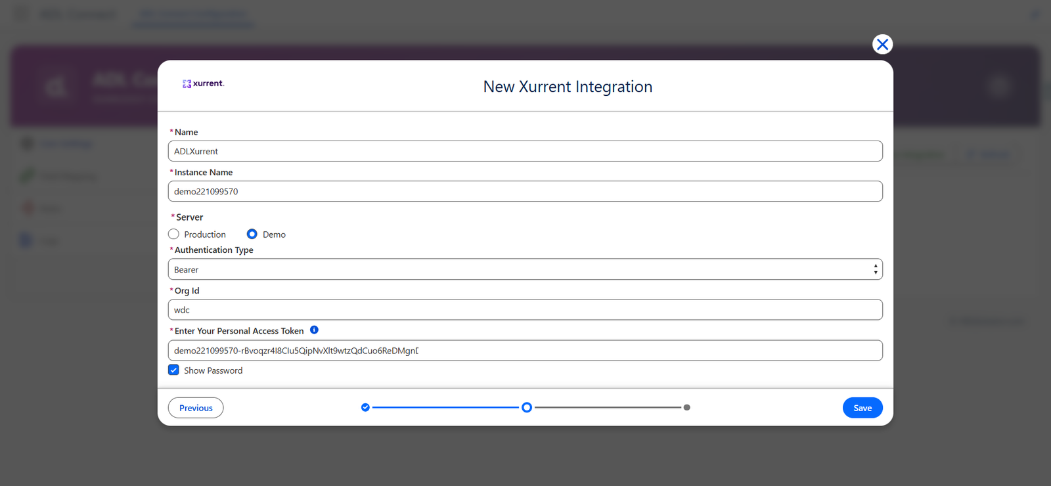
Task: Click the Show Password label text
Action: point(213,370)
